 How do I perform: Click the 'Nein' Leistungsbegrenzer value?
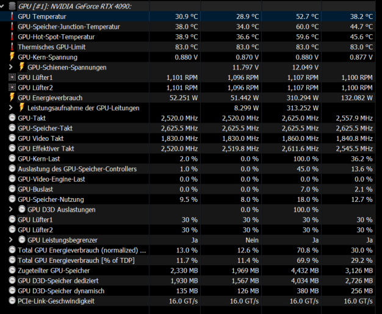pos(252,240)
